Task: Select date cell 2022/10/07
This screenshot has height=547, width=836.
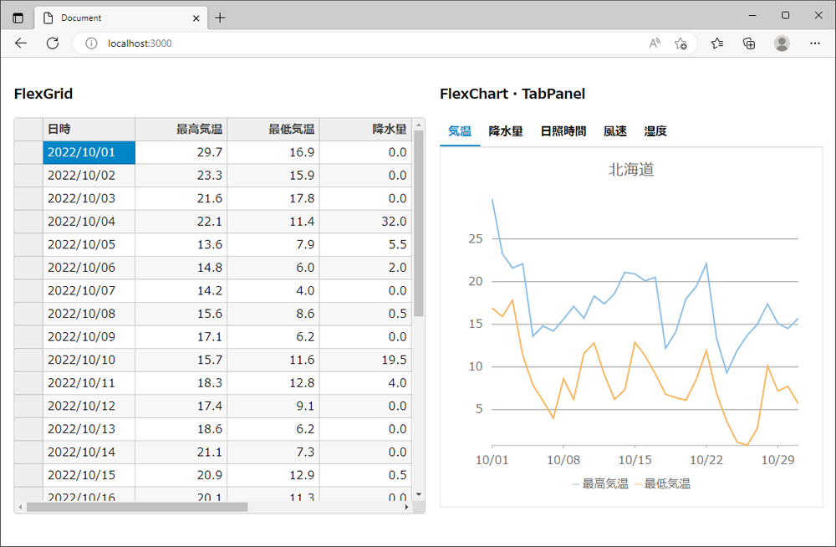Action: (89, 291)
